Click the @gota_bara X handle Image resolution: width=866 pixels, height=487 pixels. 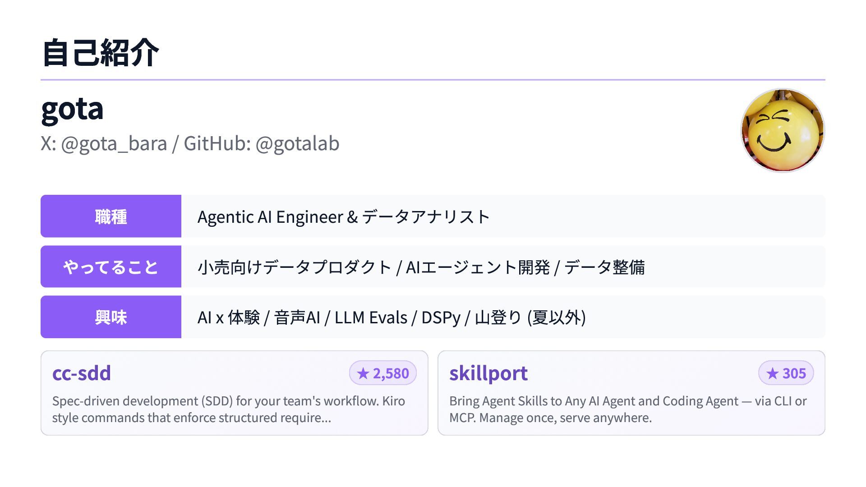[114, 144]
